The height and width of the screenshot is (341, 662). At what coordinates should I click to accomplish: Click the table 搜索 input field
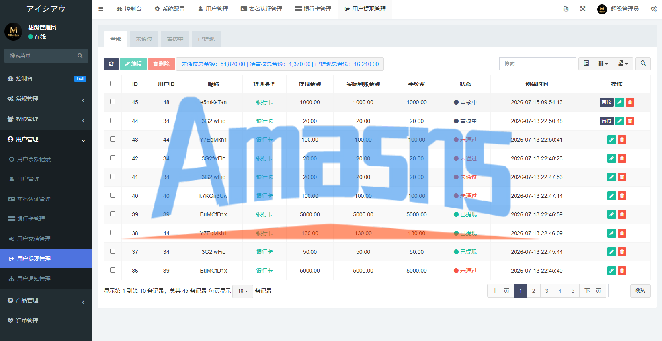tap(537, 64)
